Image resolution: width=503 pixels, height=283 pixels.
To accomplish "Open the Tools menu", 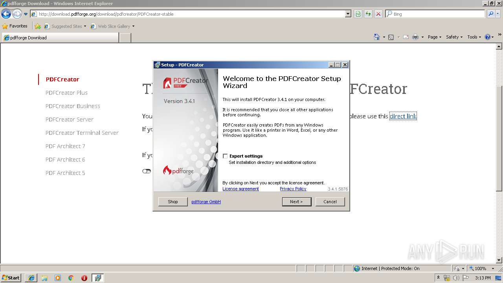I will [474, 37].
